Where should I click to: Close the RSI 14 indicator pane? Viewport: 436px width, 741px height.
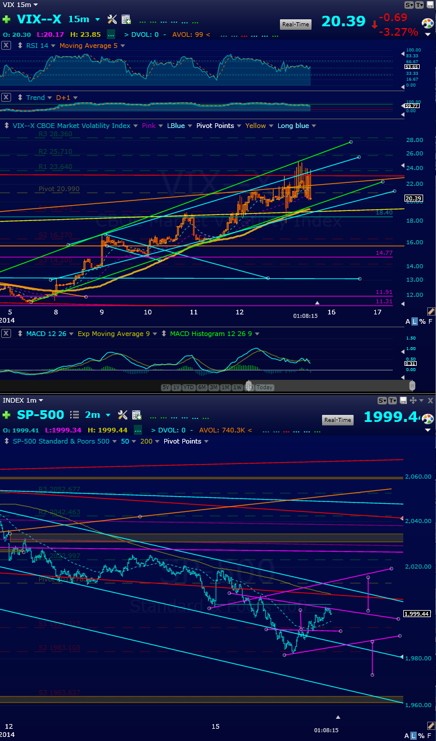(6, 46)
